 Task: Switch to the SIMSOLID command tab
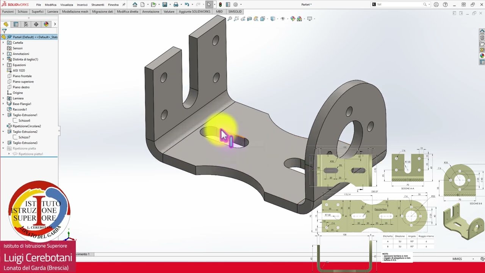235,12
